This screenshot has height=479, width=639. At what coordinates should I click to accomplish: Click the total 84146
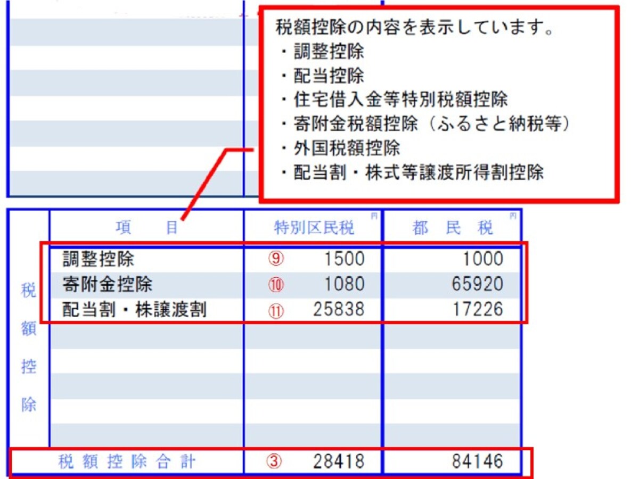(x=478, y=461)
